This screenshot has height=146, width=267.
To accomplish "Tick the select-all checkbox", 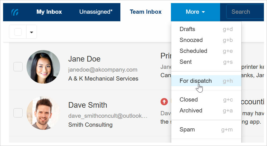I will click(x=18, y=32).
